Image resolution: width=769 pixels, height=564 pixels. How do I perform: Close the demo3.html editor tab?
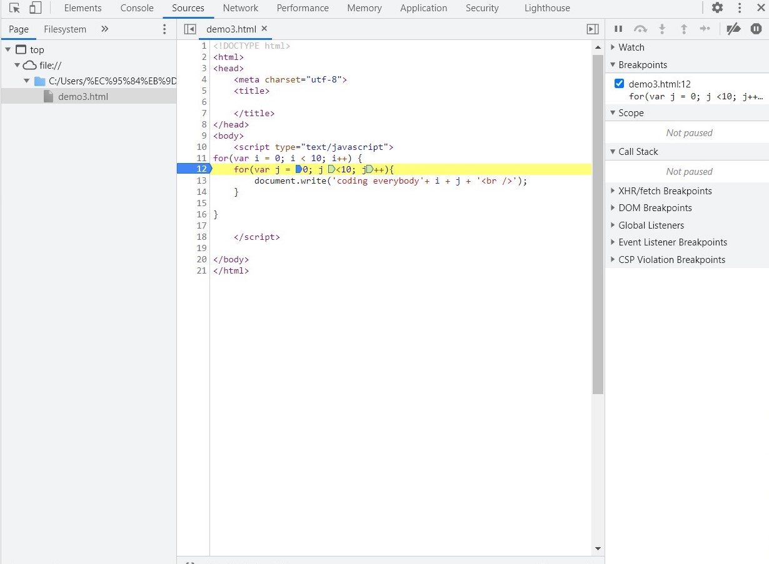pyautogui.click(x=264, y=29)
